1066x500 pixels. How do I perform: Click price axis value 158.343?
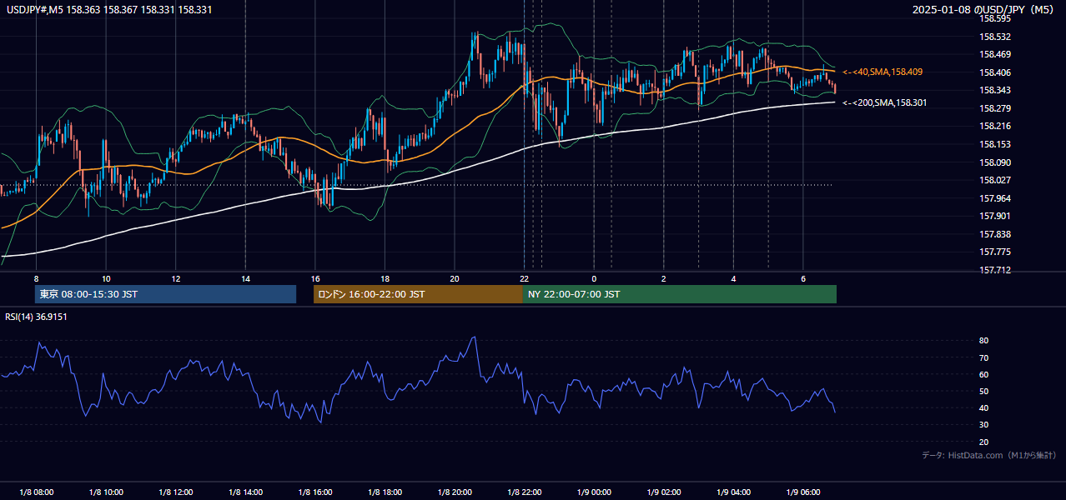[995, 90]
